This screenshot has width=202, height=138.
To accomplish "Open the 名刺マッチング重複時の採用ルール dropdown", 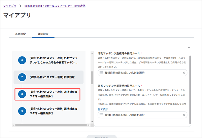I will click(141, 73).
